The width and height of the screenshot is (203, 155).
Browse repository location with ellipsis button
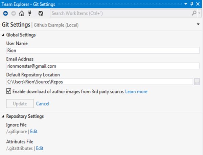(197, 82)
